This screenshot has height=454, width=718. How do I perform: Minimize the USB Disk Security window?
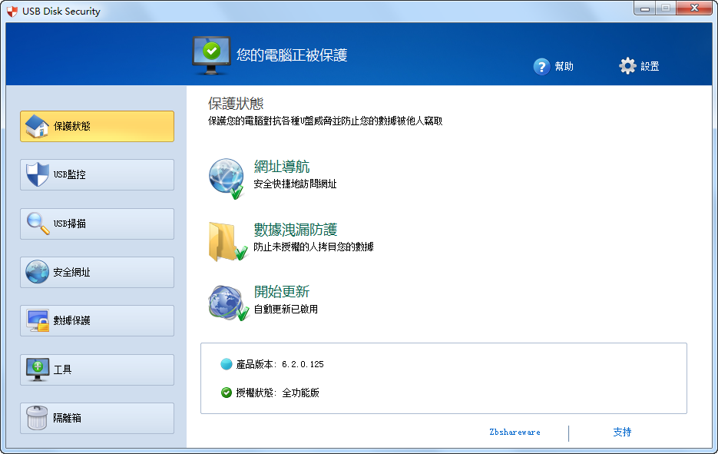click(x=645, y=8)
